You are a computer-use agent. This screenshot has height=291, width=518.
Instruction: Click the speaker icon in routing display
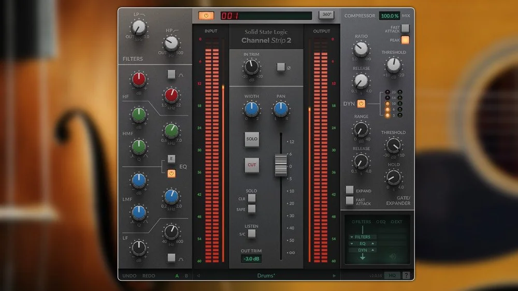coord(393,256)
